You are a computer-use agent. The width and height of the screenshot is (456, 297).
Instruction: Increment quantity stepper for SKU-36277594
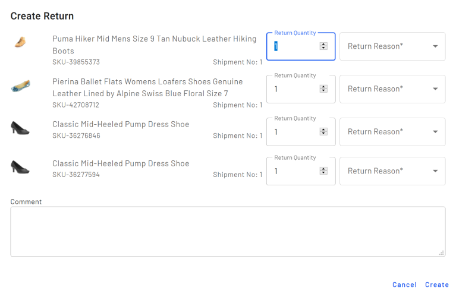(323, 169)
